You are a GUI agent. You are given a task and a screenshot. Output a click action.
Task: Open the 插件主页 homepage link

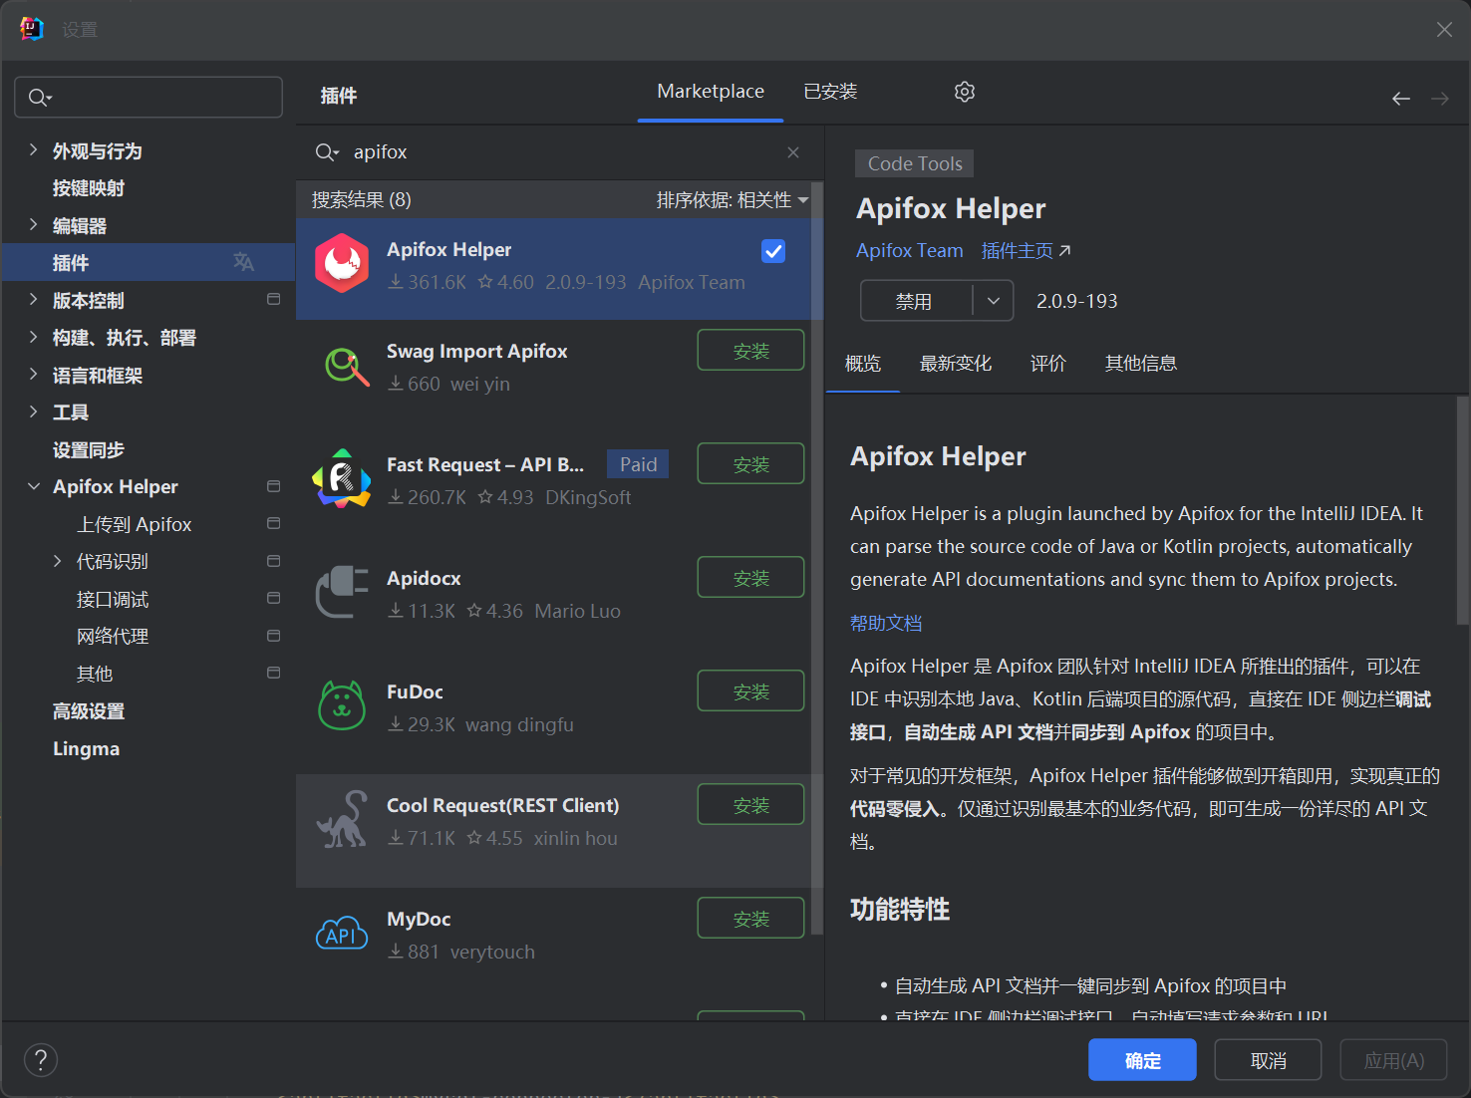(1026, 250)
